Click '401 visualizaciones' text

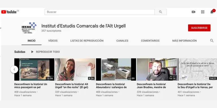coord(188,92)
